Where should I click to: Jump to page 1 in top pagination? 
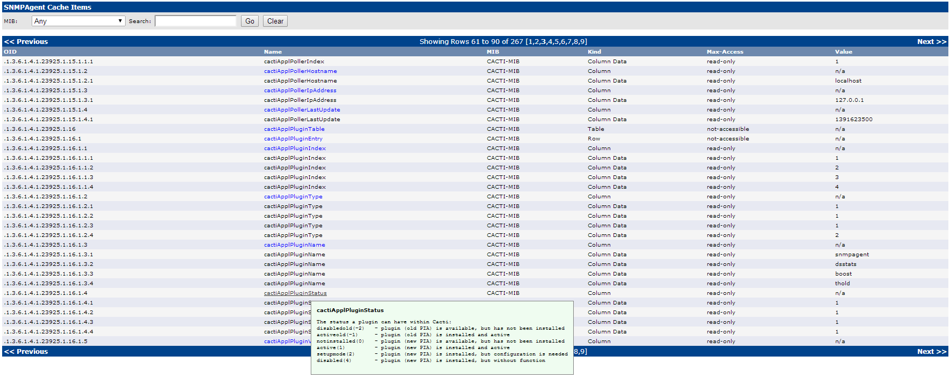point(530,41)
